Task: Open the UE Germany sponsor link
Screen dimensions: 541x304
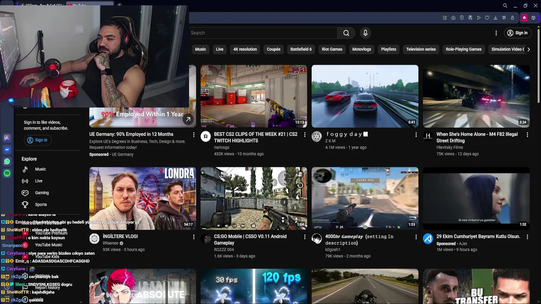Action: (x=123, y=155)
